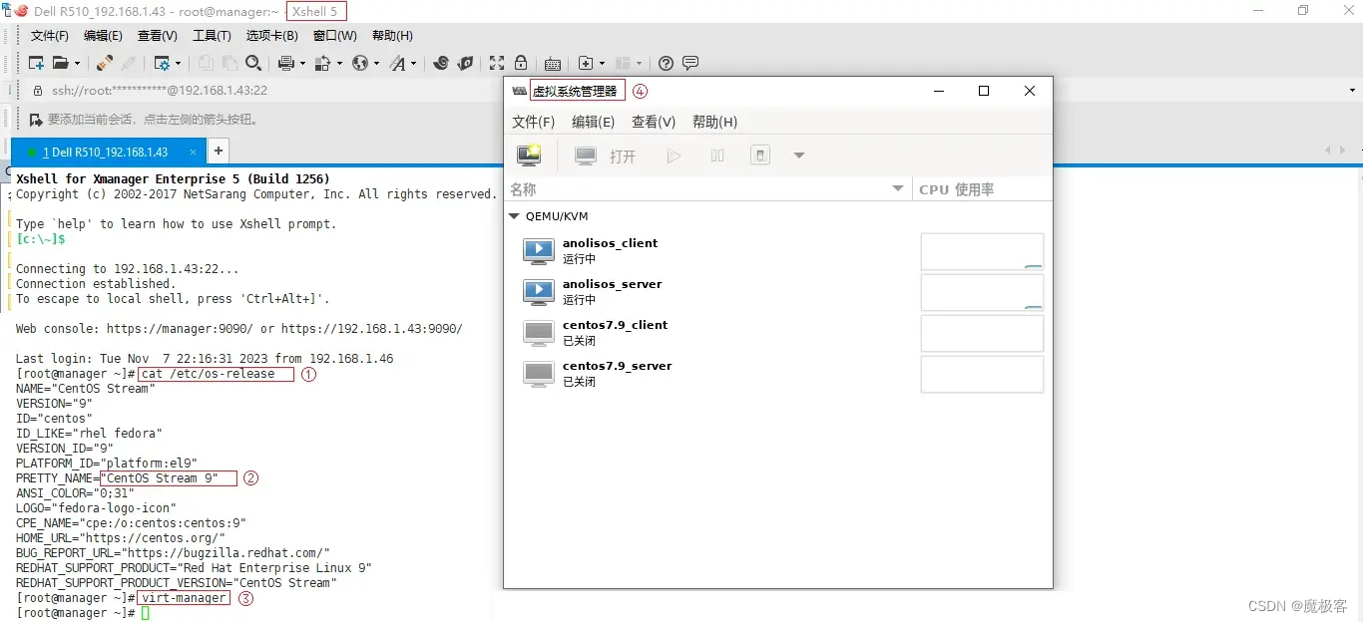
Task: Open Xshell 选项卡(B) menu
Action: pyautogui.click(x=271, y=35)
